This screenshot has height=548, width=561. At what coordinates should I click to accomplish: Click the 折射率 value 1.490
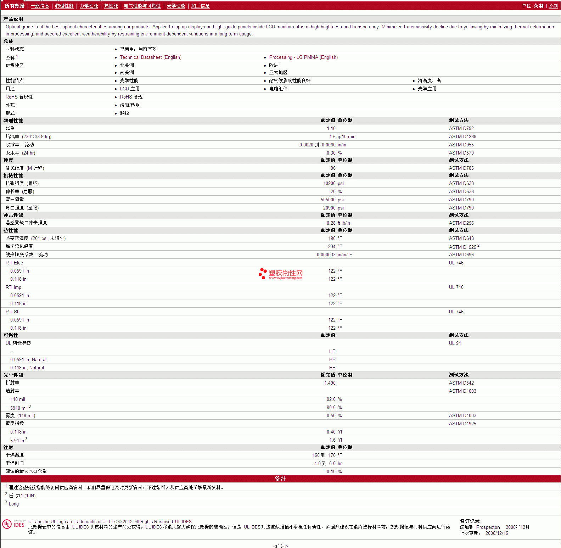(330, 383)
